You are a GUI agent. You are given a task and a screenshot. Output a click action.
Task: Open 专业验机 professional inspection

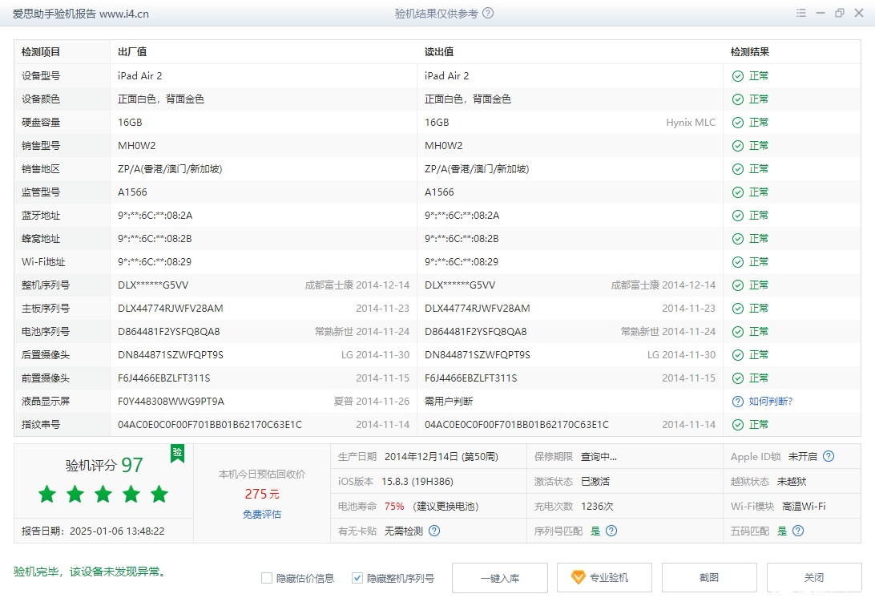(x=604, y=577)
